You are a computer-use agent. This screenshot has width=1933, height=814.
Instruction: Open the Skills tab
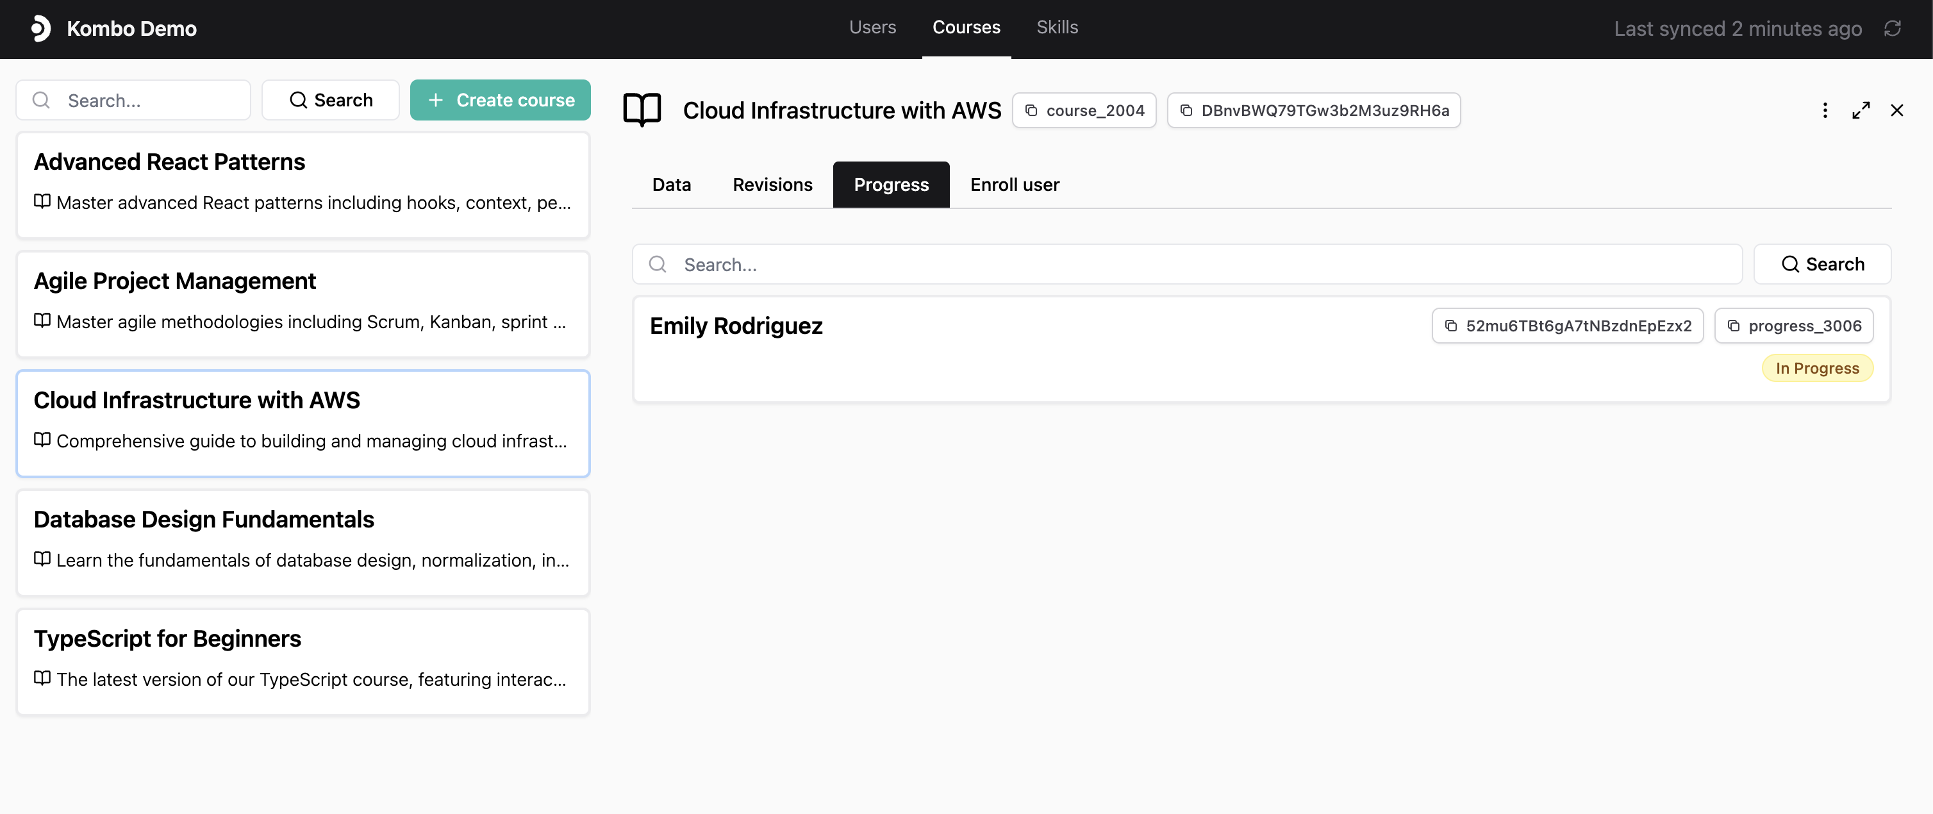1056,28
